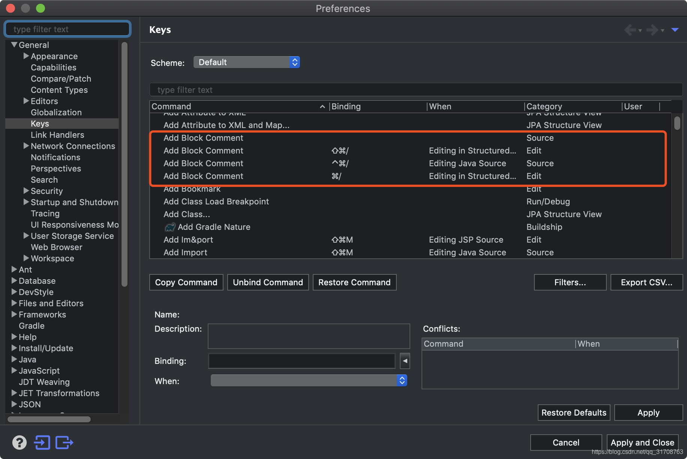Sort by the When column header
Image resolution: width=687 pixels, height=459 pixels.
[x=476, y=107]
